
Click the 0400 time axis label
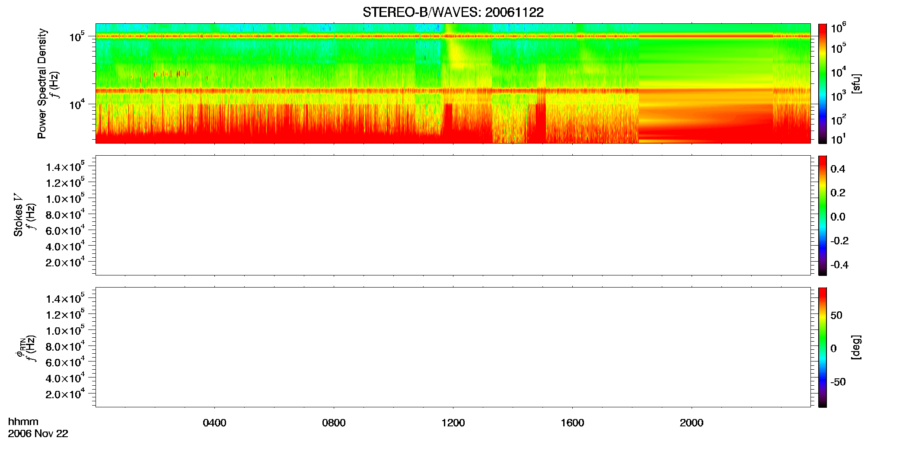click(x=214, y=423)
